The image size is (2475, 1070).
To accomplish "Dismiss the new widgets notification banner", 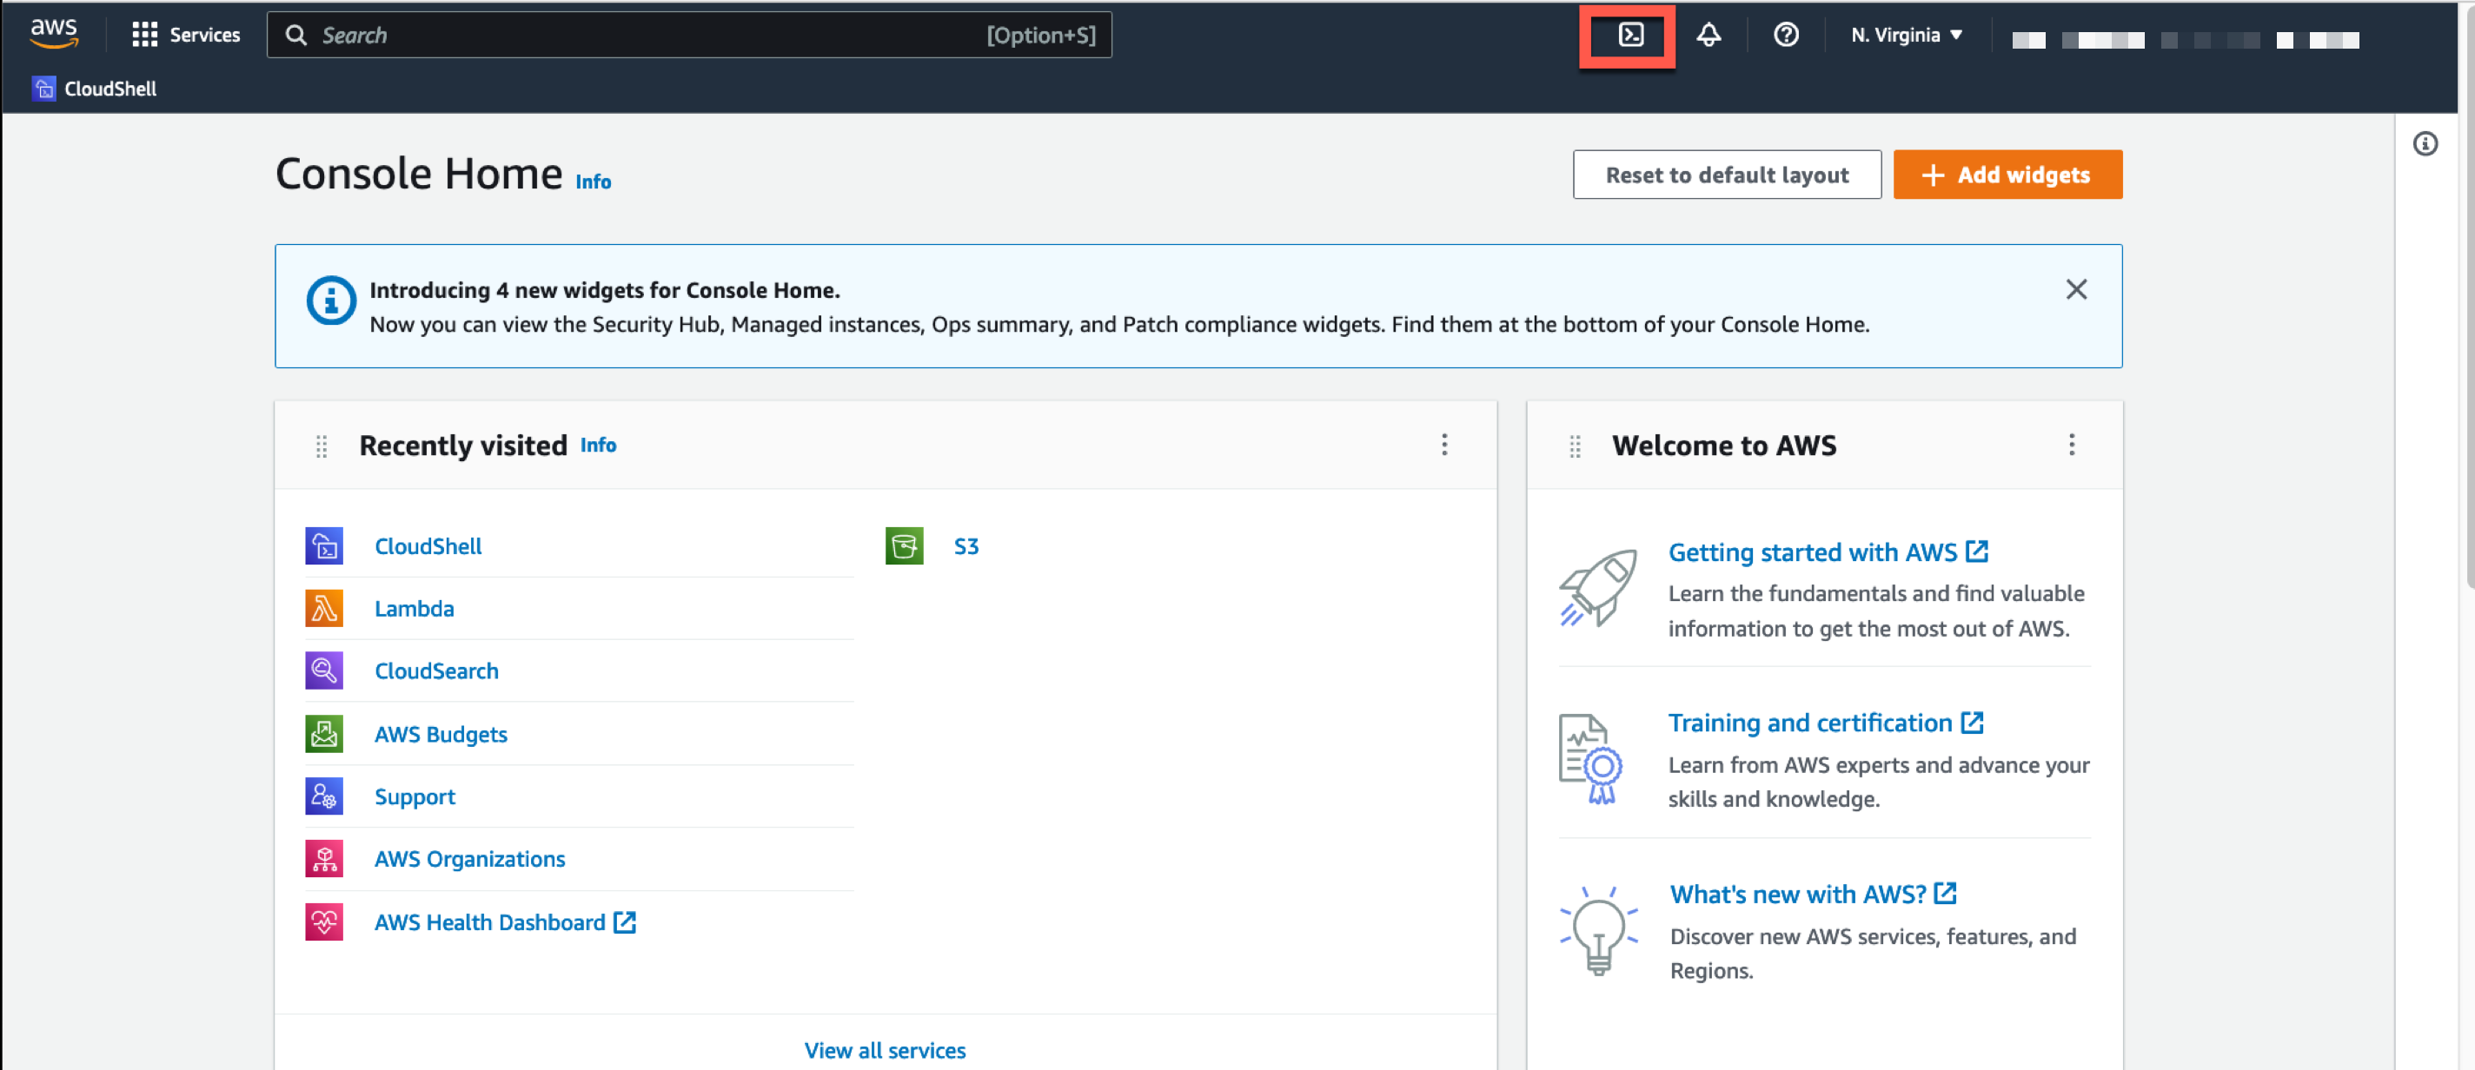I will 2075,289.
